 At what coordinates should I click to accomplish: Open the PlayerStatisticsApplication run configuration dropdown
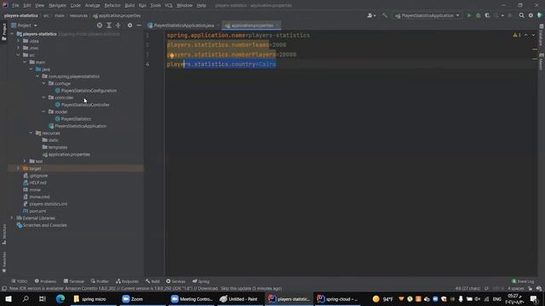[427, 15]
